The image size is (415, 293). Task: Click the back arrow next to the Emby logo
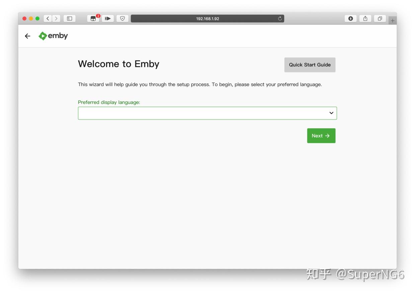click(27, 36)
